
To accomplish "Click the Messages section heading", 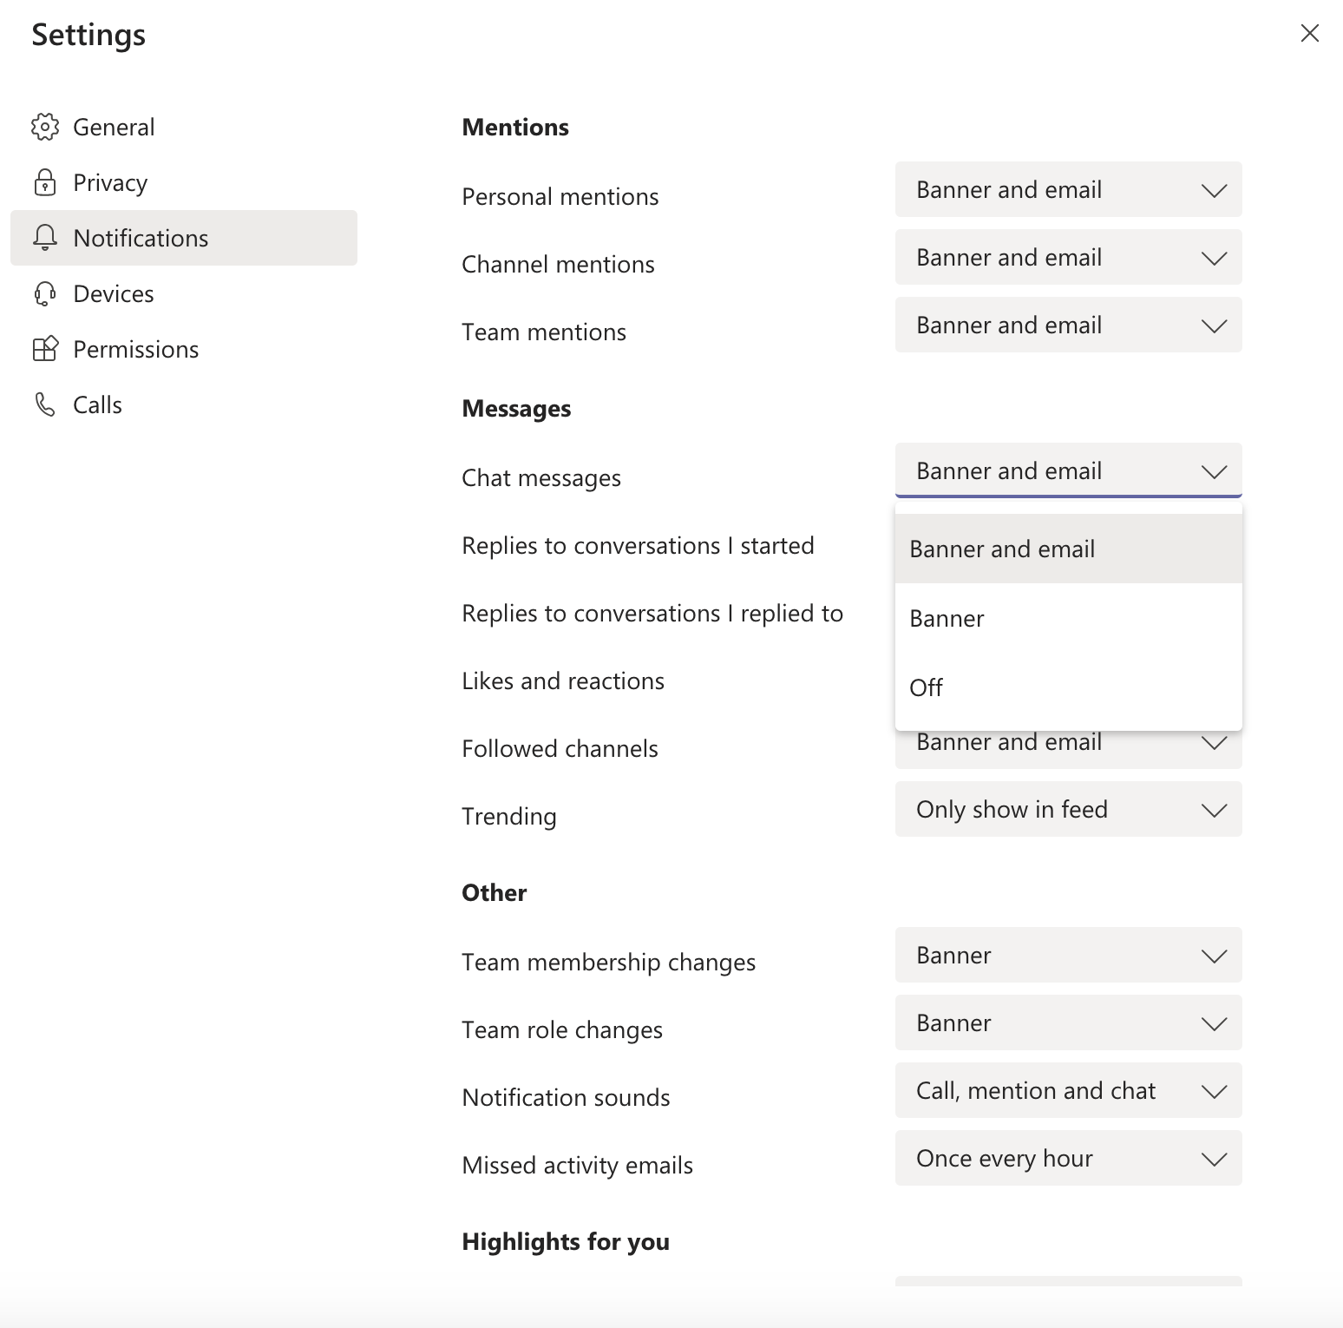I will (x=516, y=408).
